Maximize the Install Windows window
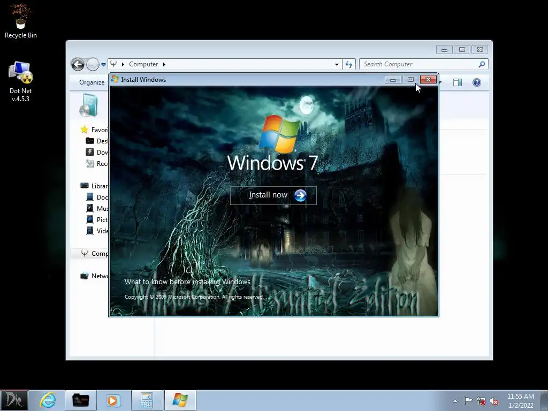 410,80
